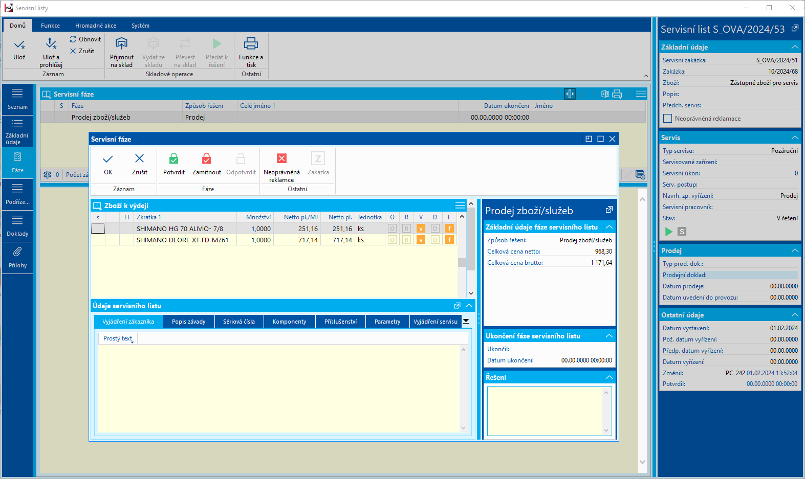Click the Ulož save icon in ribbon
The width and height of the screenshot is (805, 479).
19,44
